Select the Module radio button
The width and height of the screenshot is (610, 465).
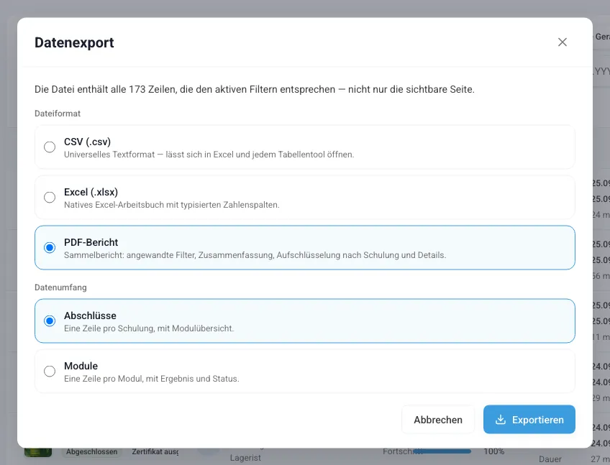click(x=50, y=371)
